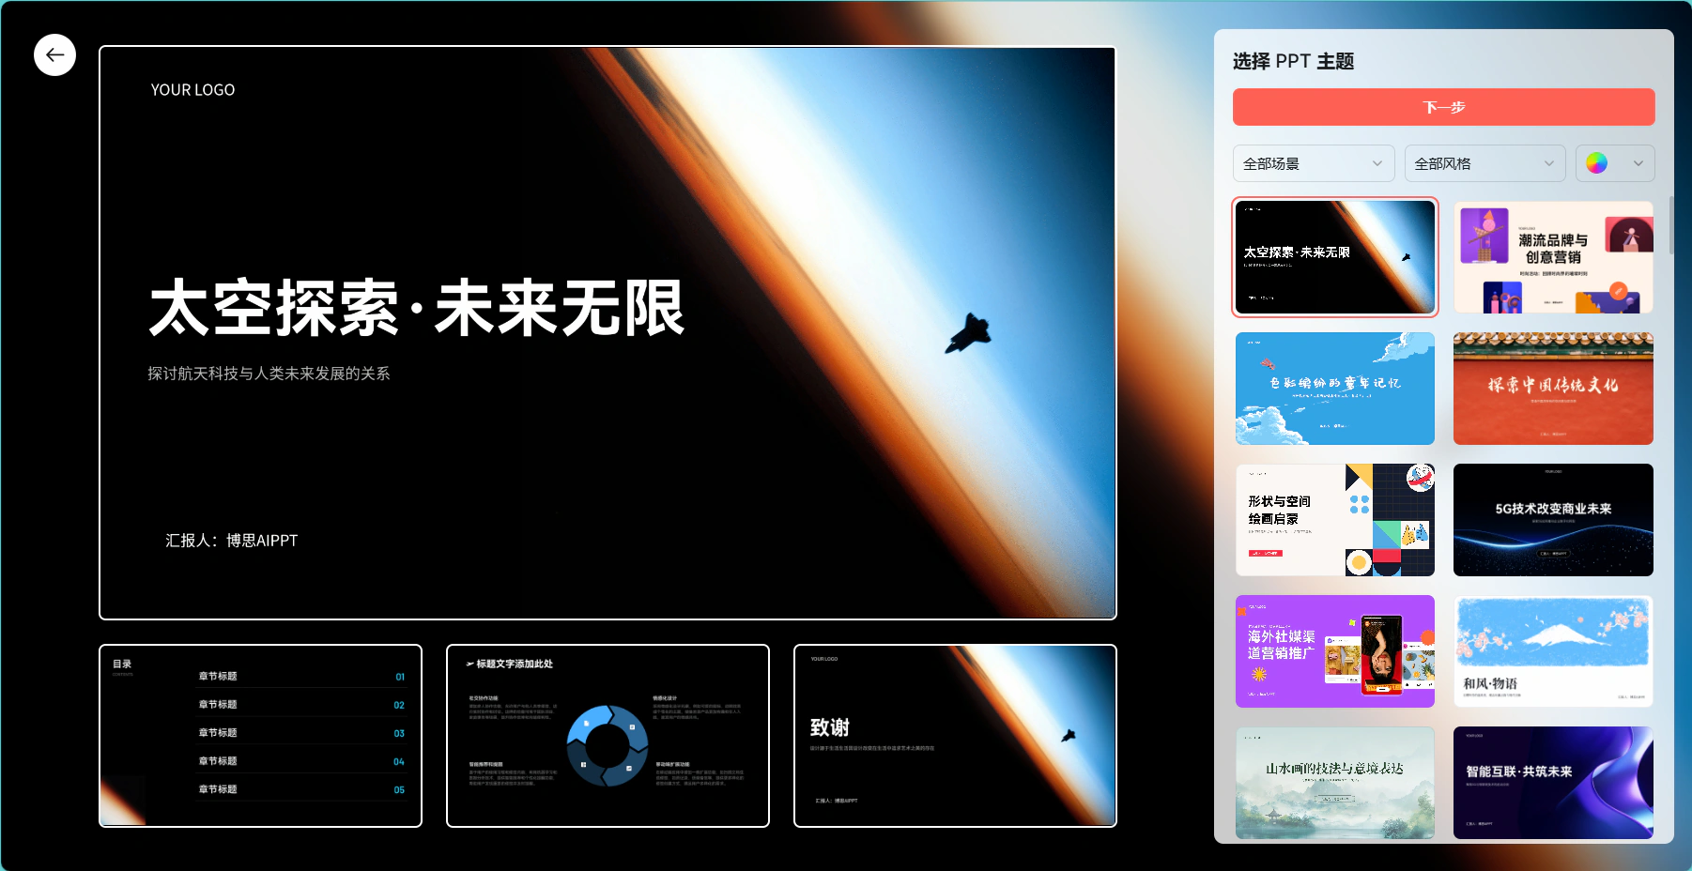Open the 致谢 ending slide preview

955,736
